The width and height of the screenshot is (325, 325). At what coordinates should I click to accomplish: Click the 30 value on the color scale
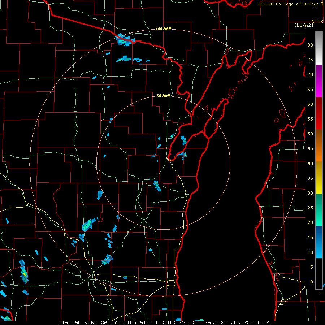pos(310,193)
